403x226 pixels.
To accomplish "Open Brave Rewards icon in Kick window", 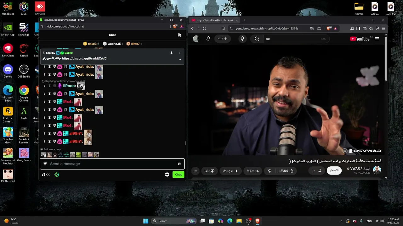I will point(181,26).
